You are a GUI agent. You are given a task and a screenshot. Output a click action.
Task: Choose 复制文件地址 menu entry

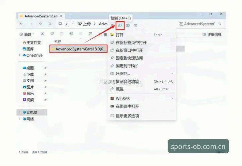coord(142,81)
